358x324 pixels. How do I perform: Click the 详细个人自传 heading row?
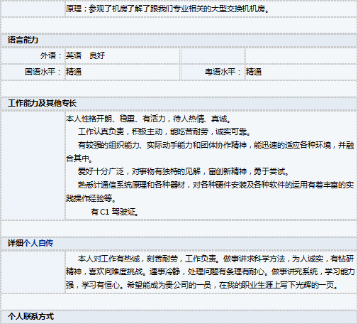tap(179, 243)
